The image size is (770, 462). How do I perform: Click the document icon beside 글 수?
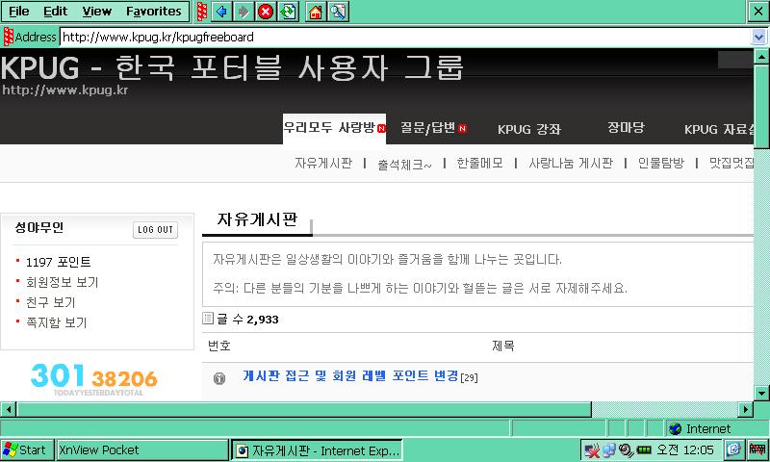(208, 319)
